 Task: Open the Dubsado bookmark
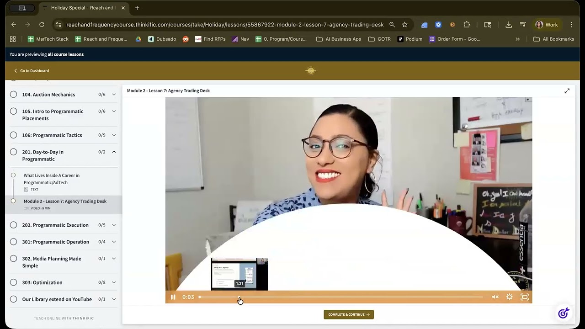pos(162,39)
